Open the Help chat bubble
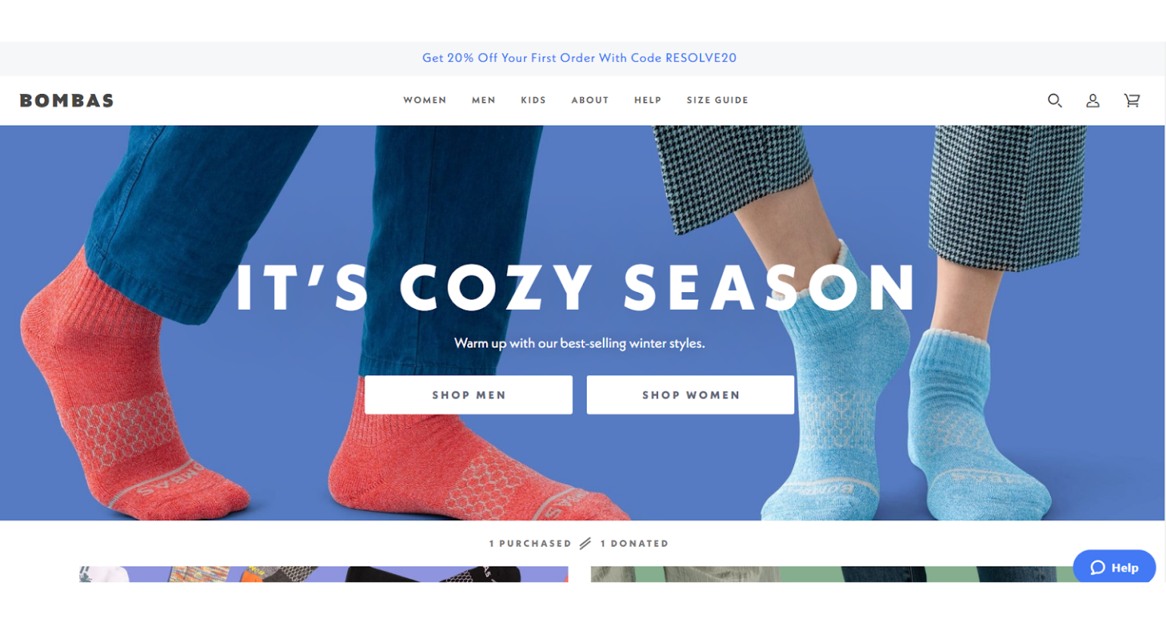Screen dimensions: 1166x624 pos(1114,567)
